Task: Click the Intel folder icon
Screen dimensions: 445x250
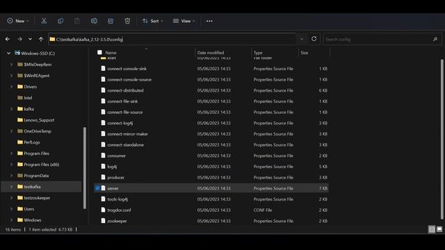Action: 20,98
